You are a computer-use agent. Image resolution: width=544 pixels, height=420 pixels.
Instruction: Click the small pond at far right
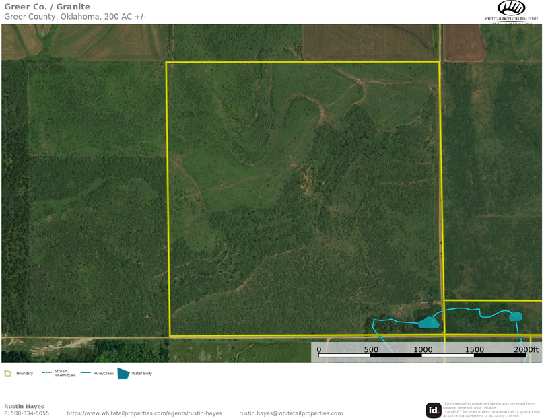click(516, 316)
